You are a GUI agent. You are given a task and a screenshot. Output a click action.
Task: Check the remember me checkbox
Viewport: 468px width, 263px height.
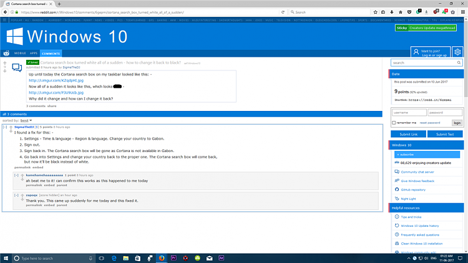[394, 123]
